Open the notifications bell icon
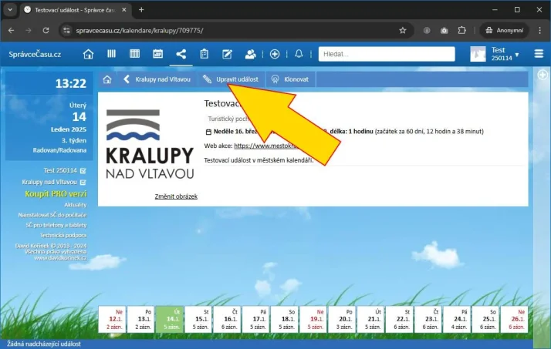The width and height of the screenshot is (551, 349). [299, 54]
